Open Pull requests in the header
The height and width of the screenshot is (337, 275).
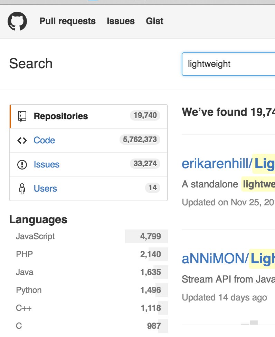click(x=67, y=21)
